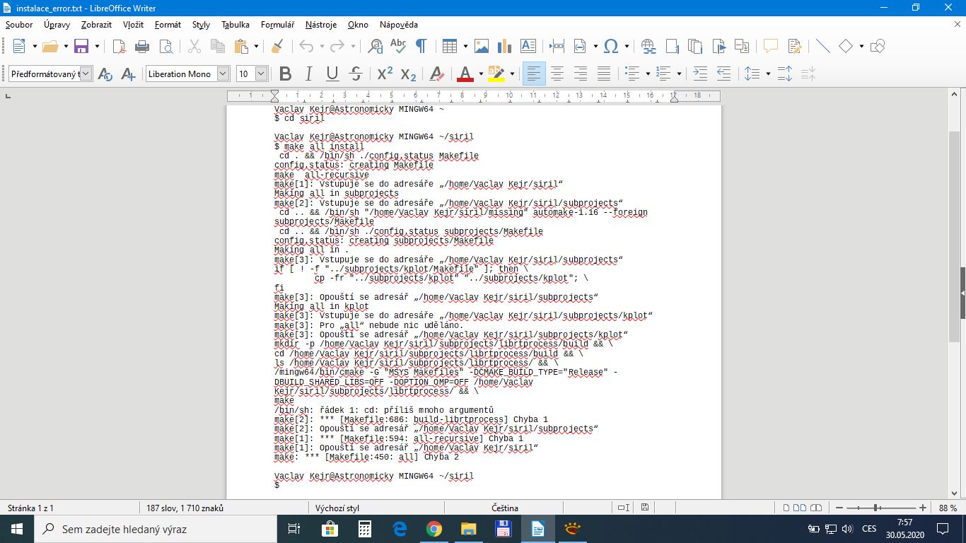Expand the Undo history dropdown arrow
Screen dimensions: 966x543
pos(322,47)
